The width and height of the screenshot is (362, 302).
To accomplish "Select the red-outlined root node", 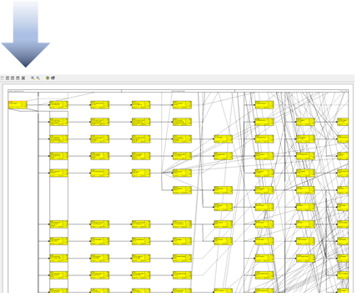I will click(x=18, y=105).
